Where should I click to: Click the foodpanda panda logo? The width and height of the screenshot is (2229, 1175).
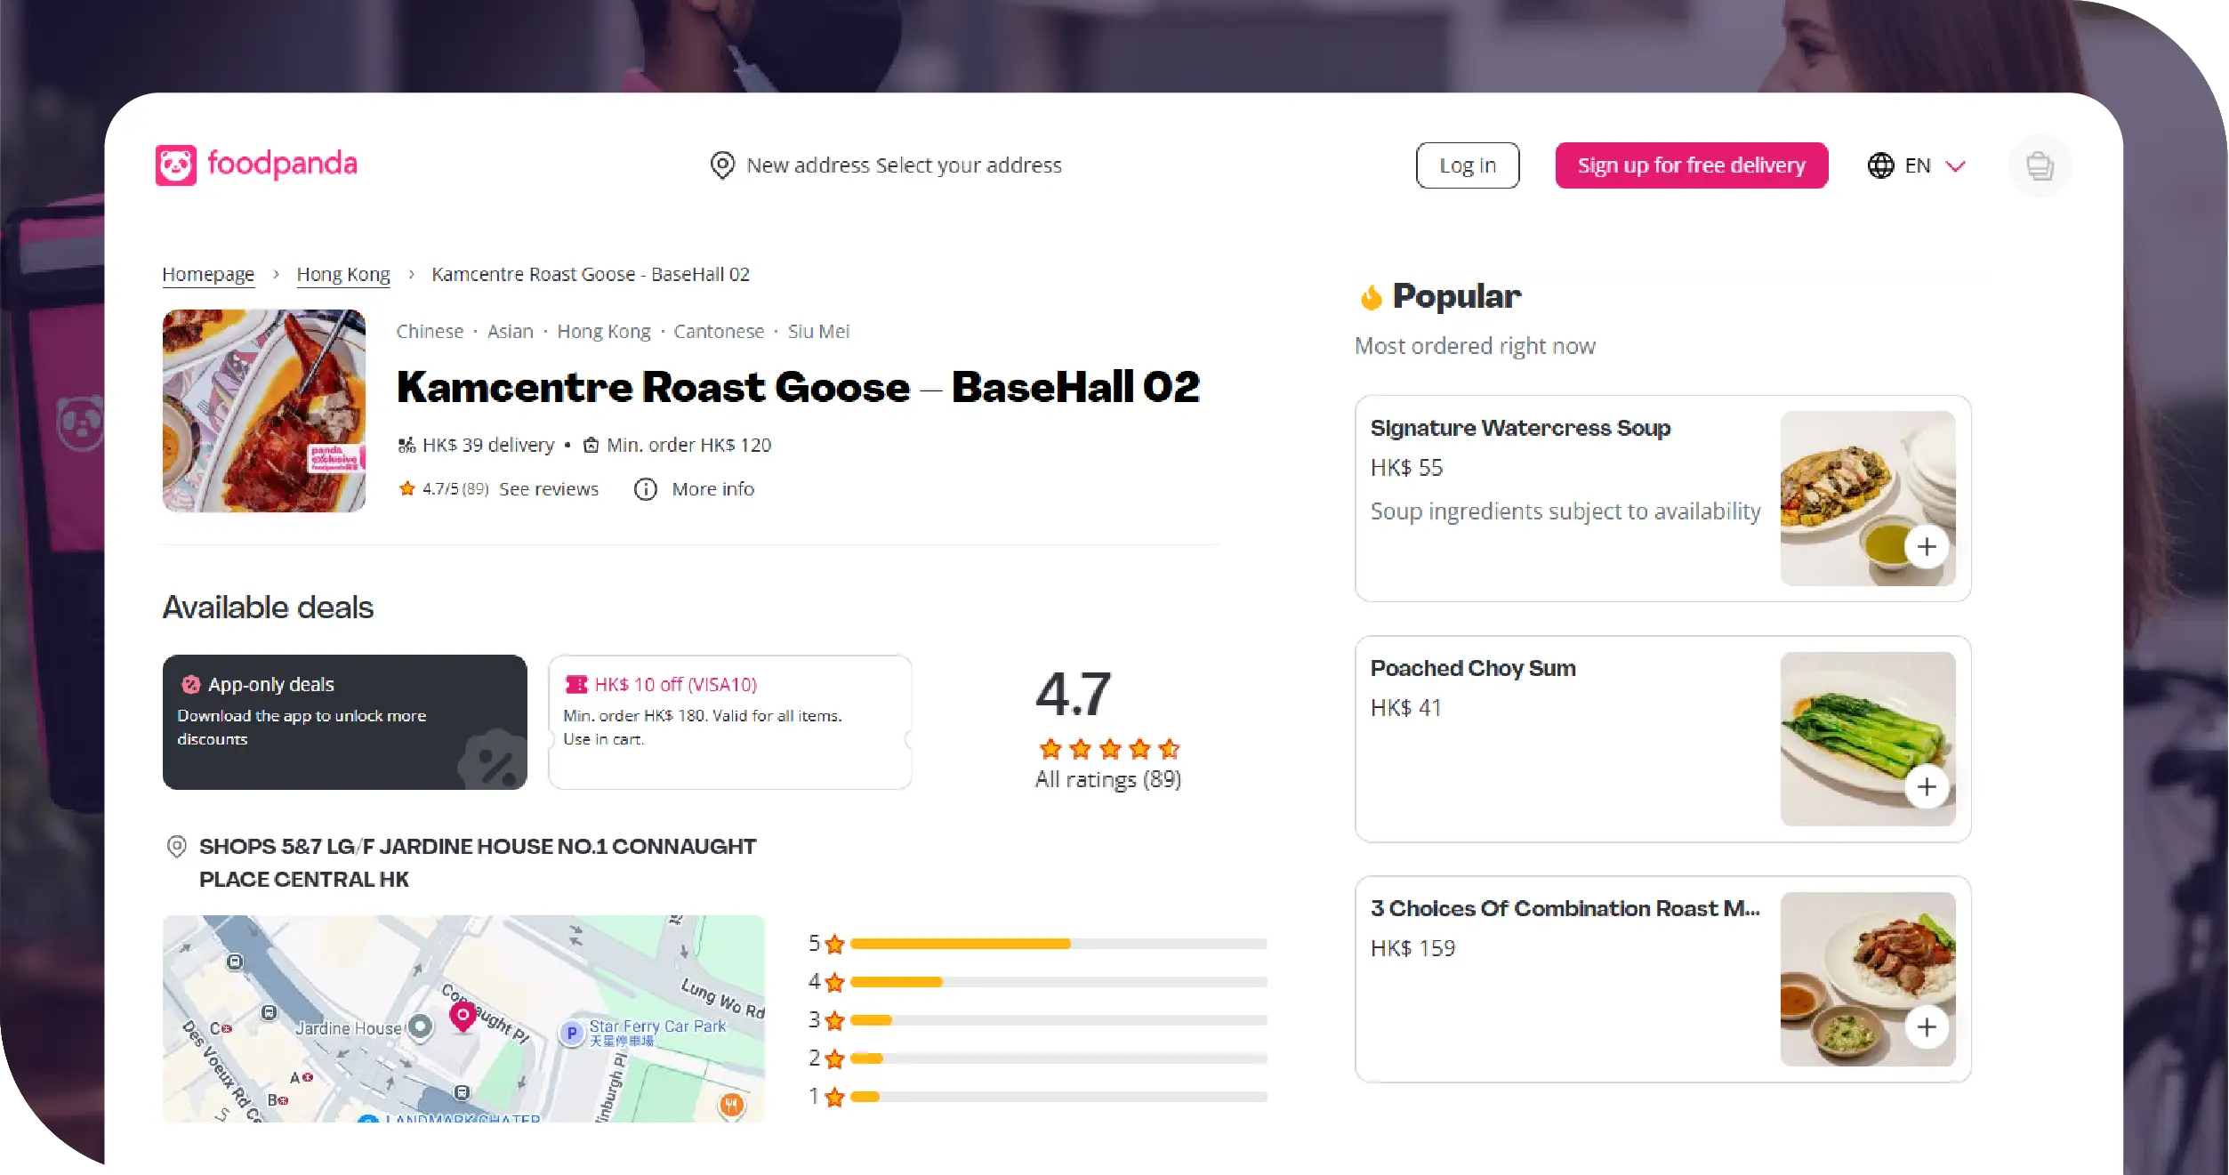(178, 165)
